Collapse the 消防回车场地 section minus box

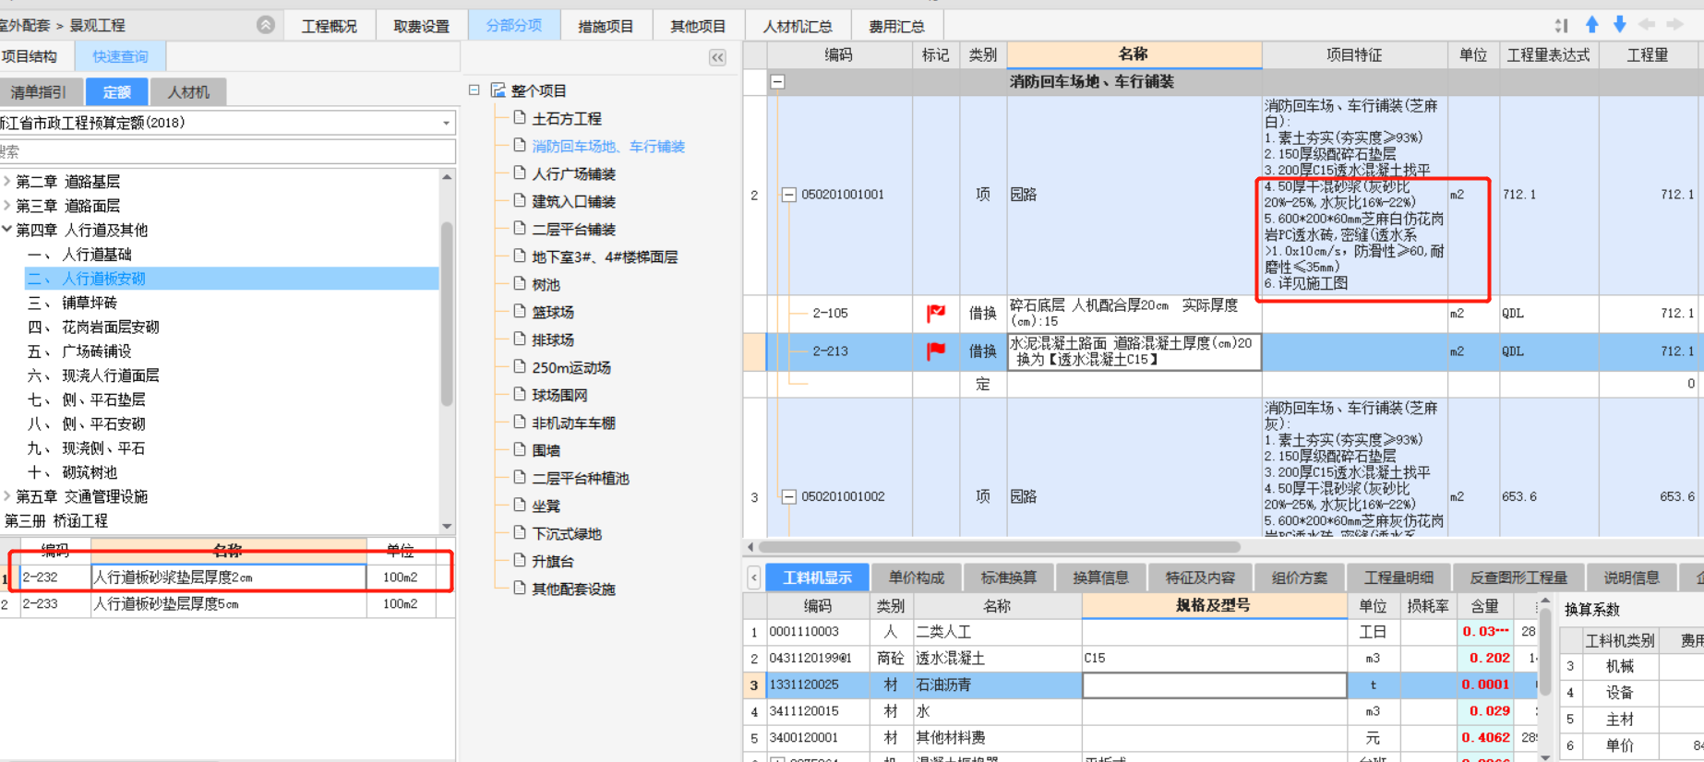pyautogui.click(x=778, y=82)
